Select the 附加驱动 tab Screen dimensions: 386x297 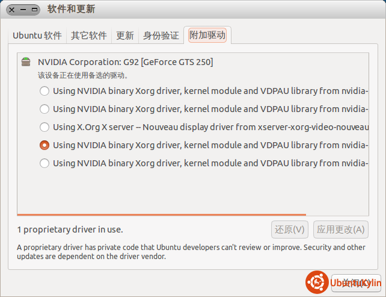[x=207, y=35]
